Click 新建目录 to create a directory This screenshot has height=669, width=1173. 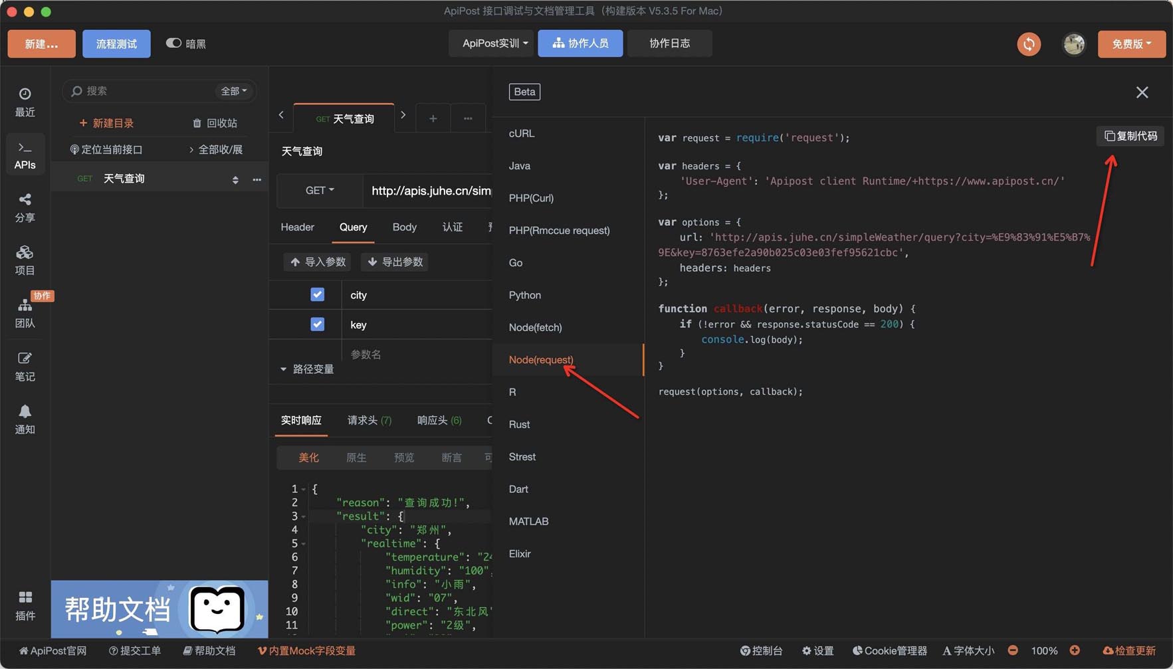106,123
